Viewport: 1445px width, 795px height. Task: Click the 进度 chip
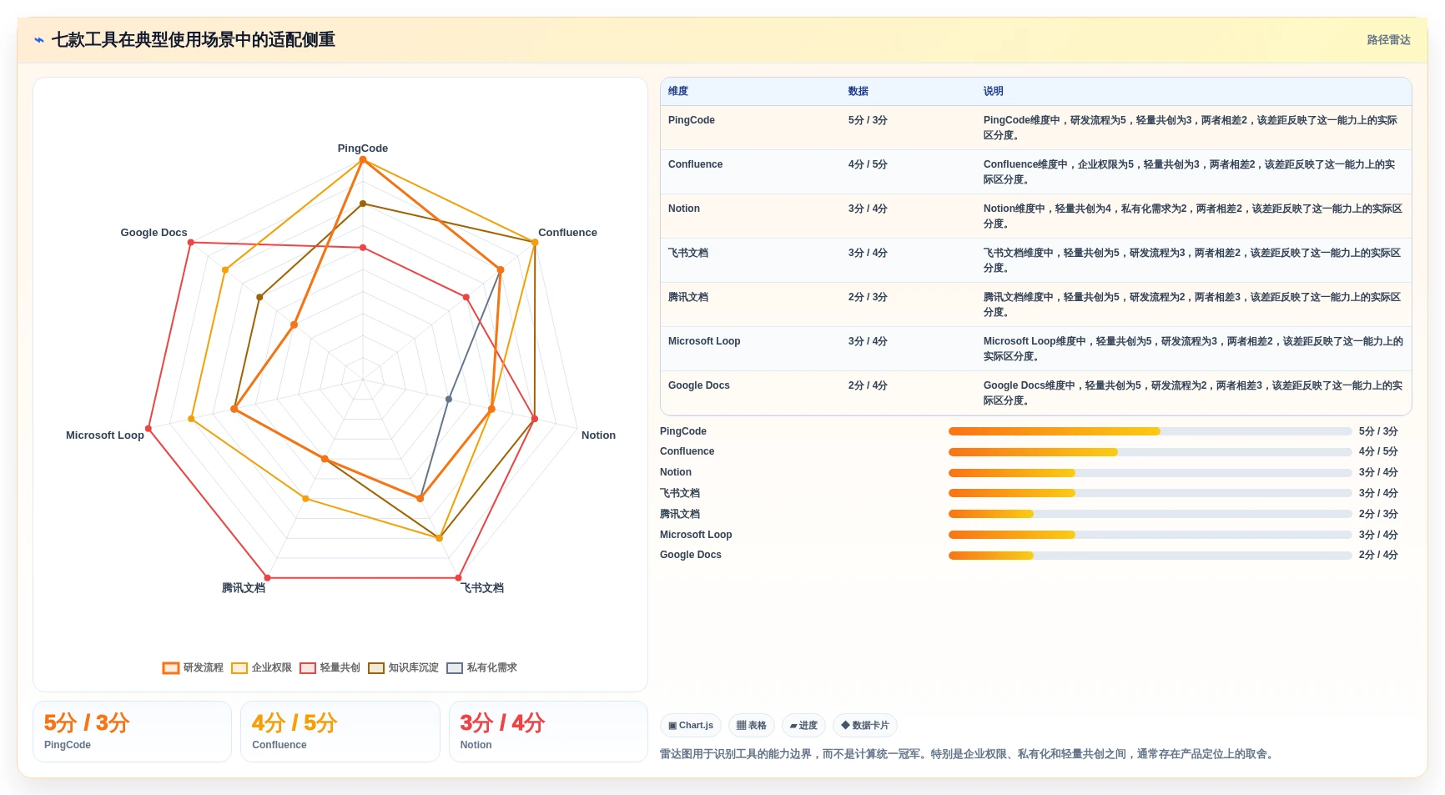pos(803,726)
